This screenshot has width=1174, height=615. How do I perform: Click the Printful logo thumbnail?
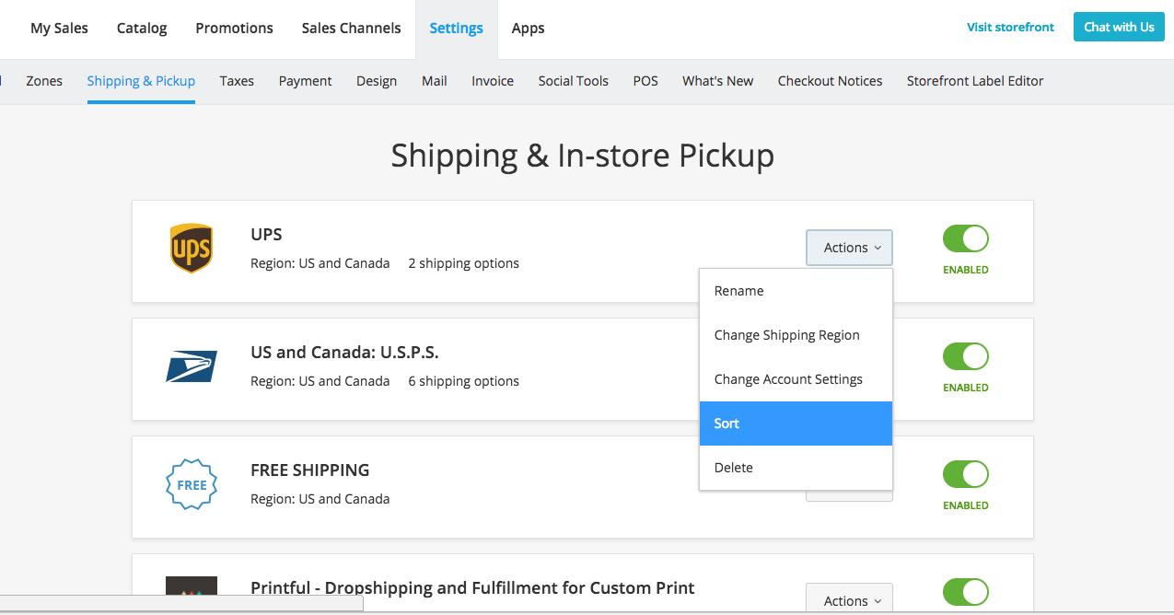(192, 587)
